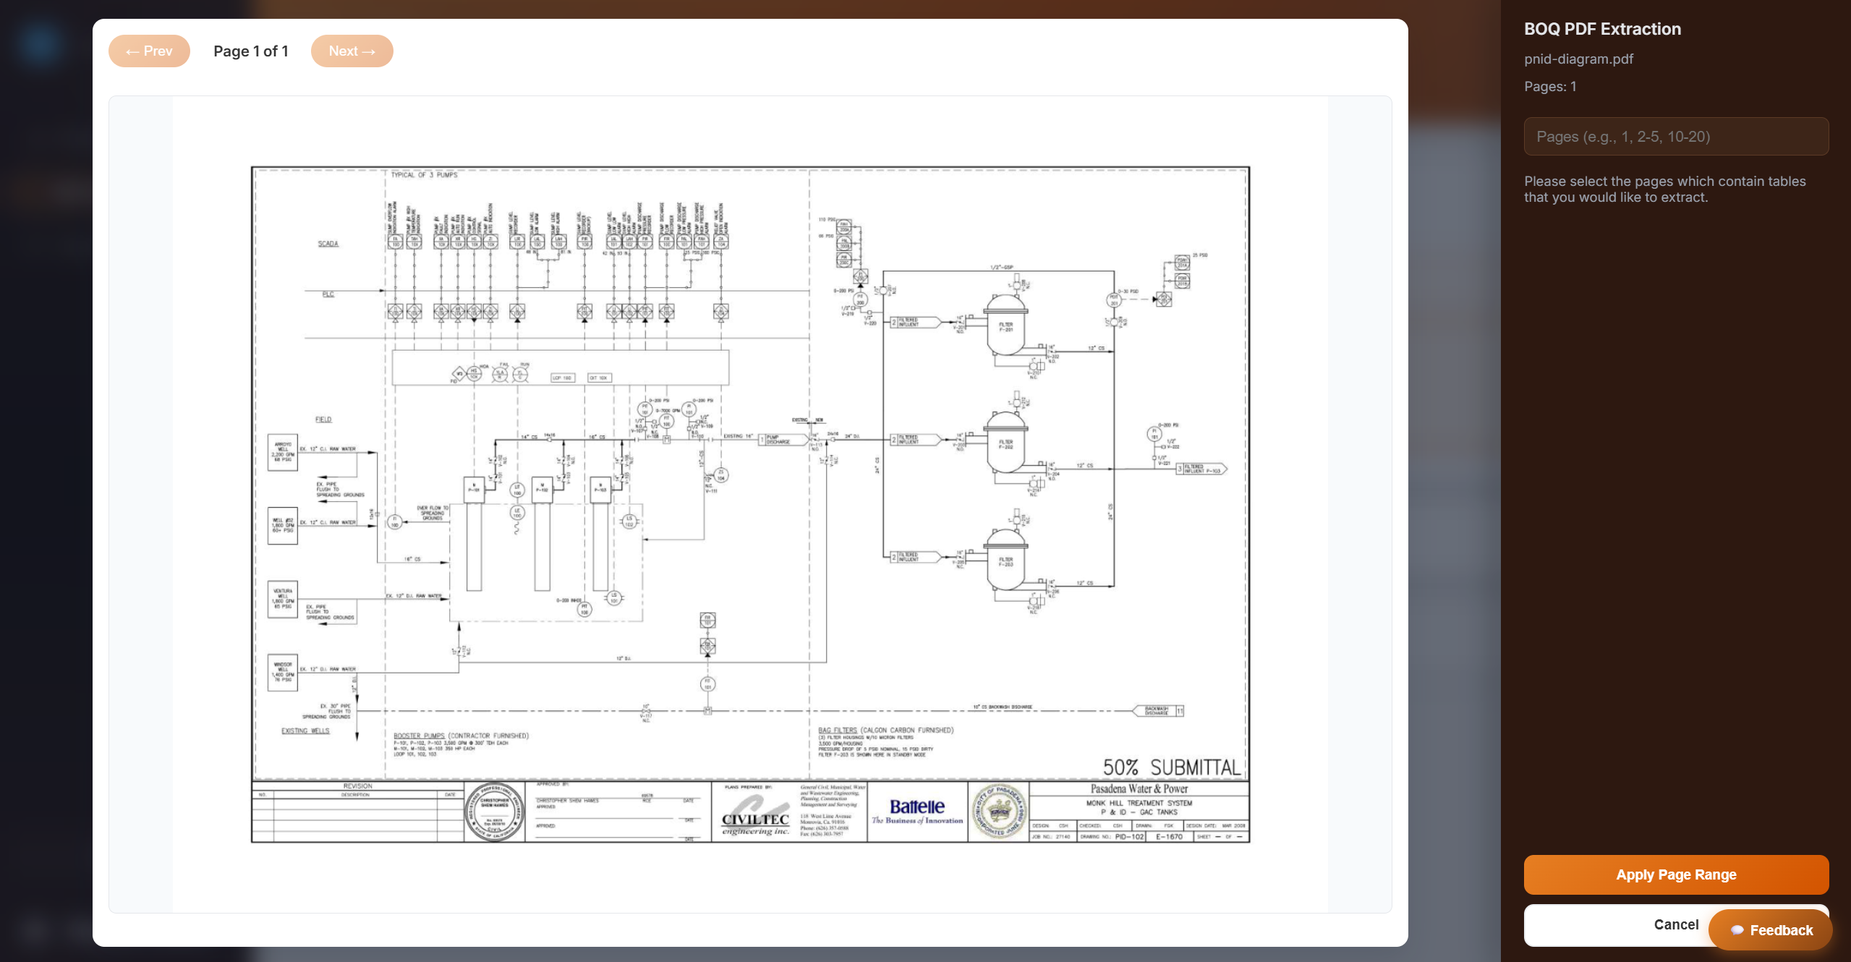The height and width of the screenshot is (962, 1851).
Task: Click the pnid-diagram.pdf file name
Action: point(1578,59)
